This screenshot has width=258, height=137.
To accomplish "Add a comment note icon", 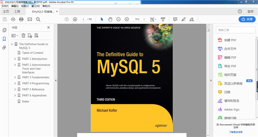I will [175, 19].
